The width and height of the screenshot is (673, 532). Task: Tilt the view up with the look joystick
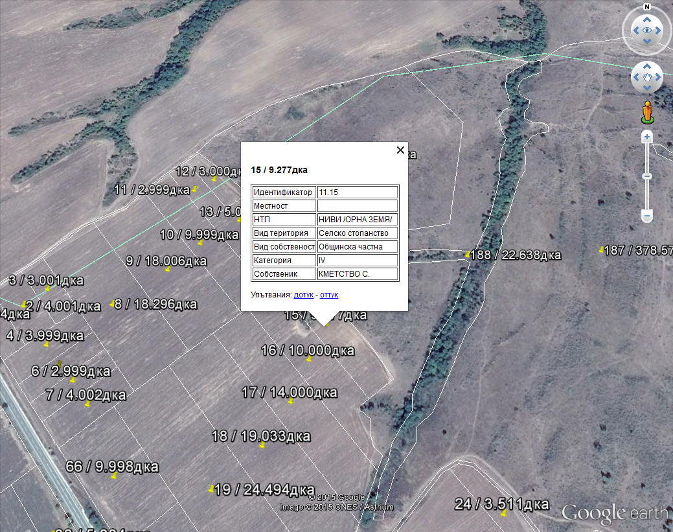[646, 19]
